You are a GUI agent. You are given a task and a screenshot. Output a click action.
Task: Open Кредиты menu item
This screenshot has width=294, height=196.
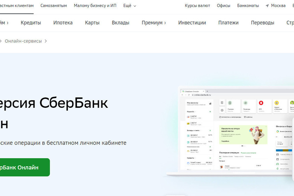[x=31, y=23]
